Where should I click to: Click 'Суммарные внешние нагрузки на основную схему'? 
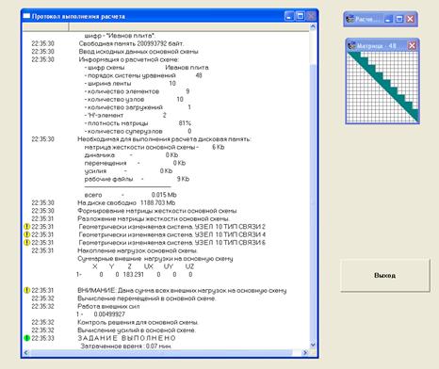pyautogui.click(x=155, y=259)
